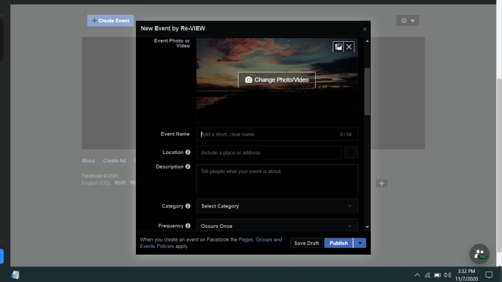502x282 pixels.
Task: Click the reposition photo icon on cover image
Action: [x=338, y=47]
